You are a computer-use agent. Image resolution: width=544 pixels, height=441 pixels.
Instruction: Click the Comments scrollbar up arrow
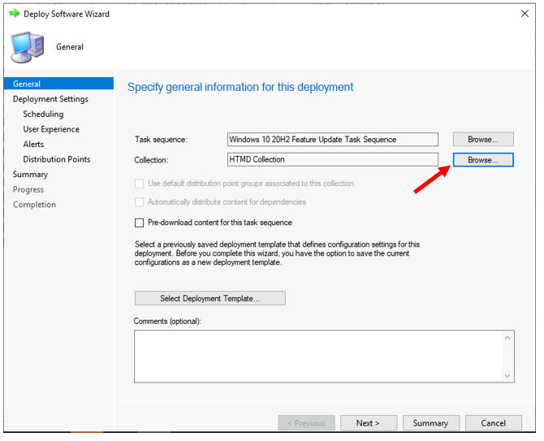[x=507, y=338]
